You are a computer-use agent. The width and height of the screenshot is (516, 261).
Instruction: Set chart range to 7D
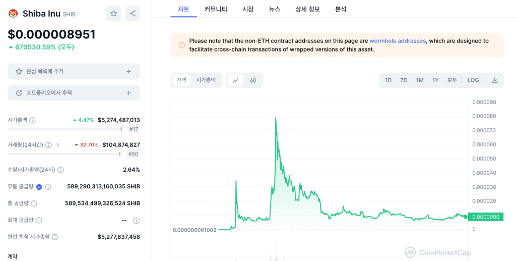404,80
